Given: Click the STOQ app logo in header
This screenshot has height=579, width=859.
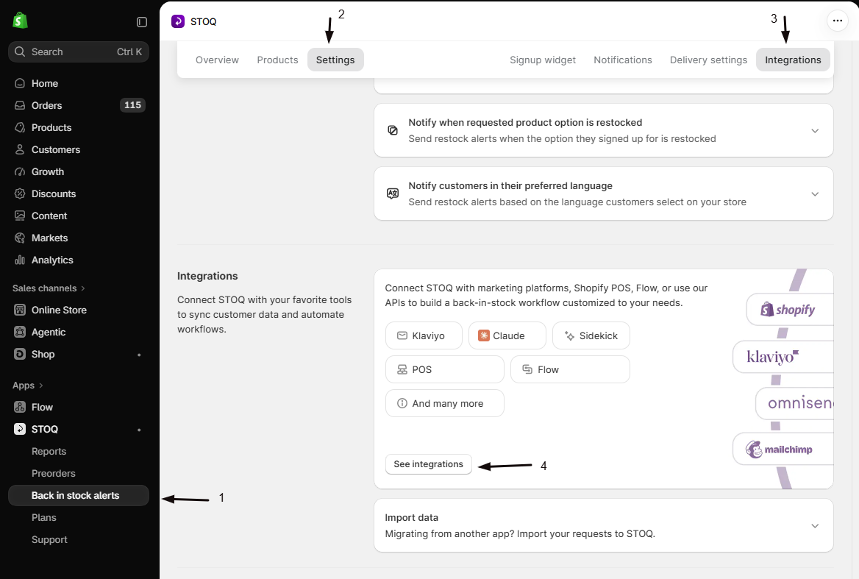Looking at the screenshot, I should click(x=178, y=21).
